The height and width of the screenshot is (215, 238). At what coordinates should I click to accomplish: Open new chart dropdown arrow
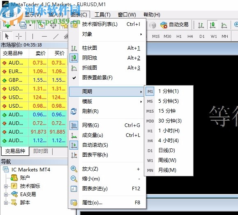[14, 25]
